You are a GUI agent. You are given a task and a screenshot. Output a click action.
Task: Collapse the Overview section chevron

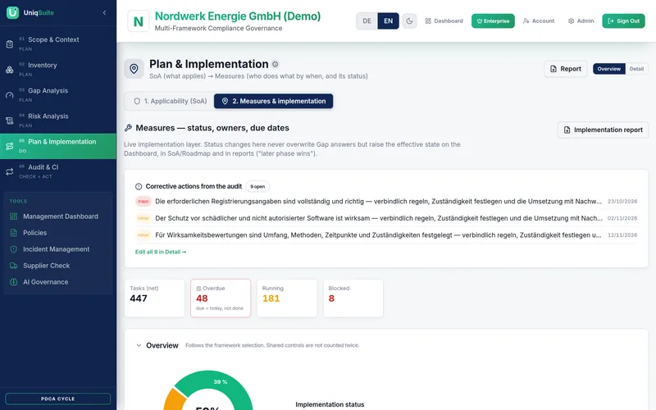pyautogui.click(x=139, y=345)
